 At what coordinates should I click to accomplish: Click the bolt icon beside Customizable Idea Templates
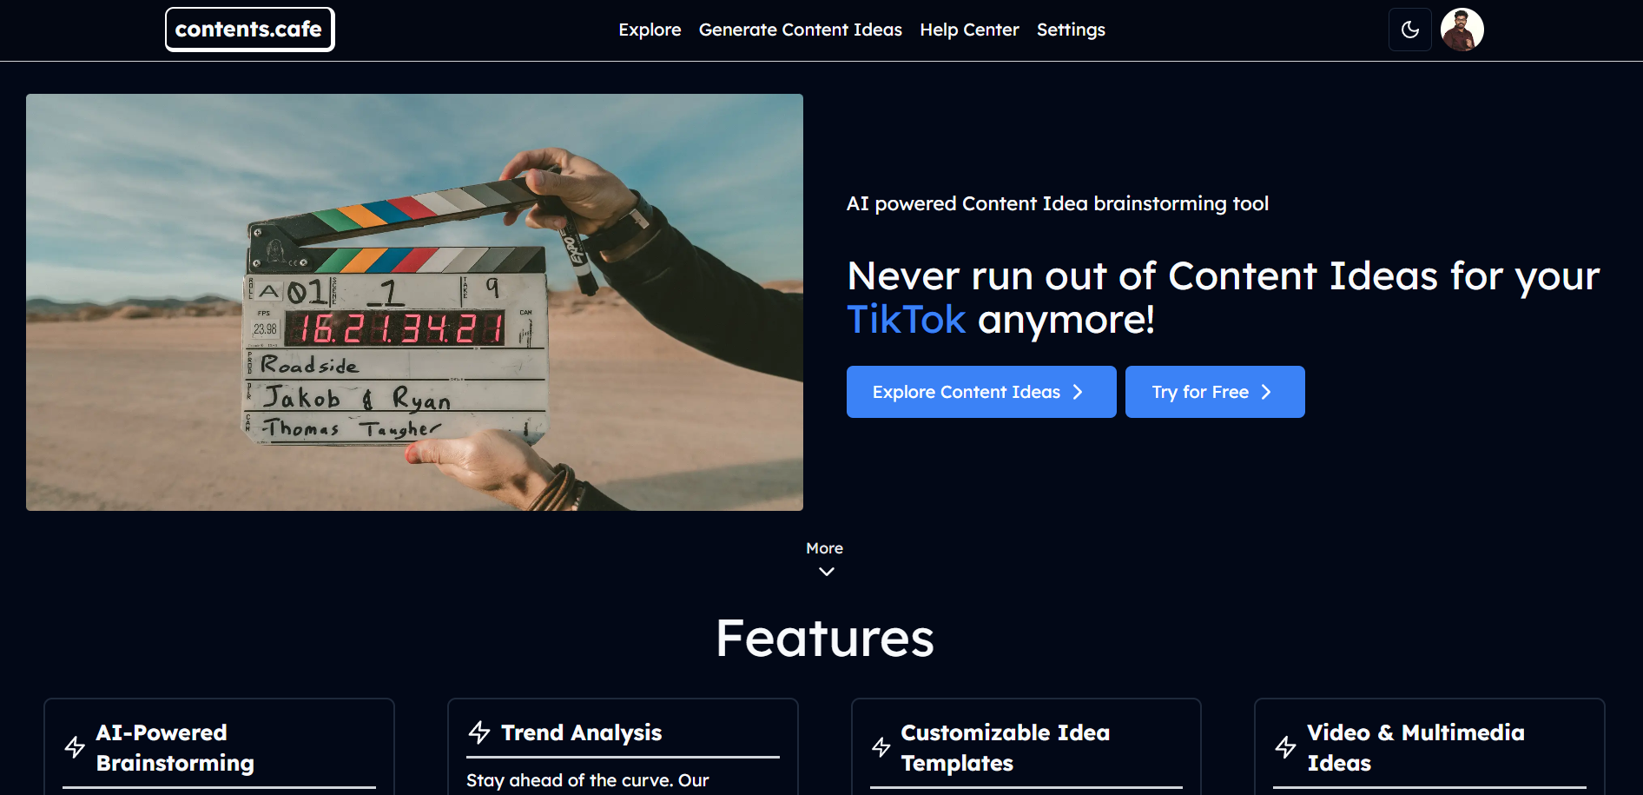click(881, 747)
